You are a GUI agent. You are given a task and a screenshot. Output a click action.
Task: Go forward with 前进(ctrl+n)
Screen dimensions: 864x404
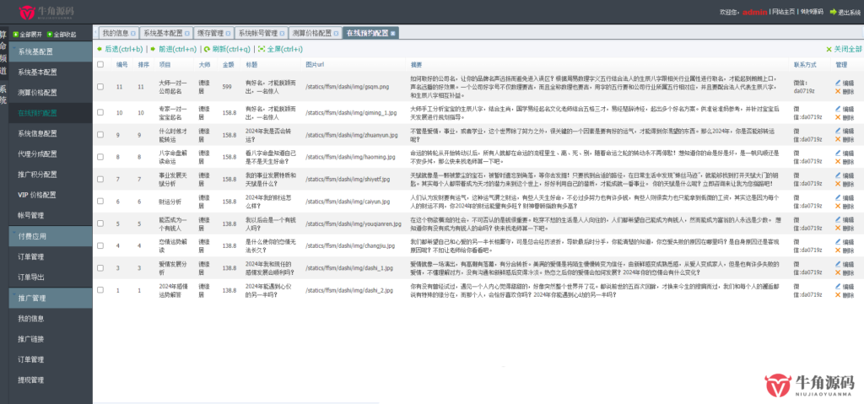[174, 49]
